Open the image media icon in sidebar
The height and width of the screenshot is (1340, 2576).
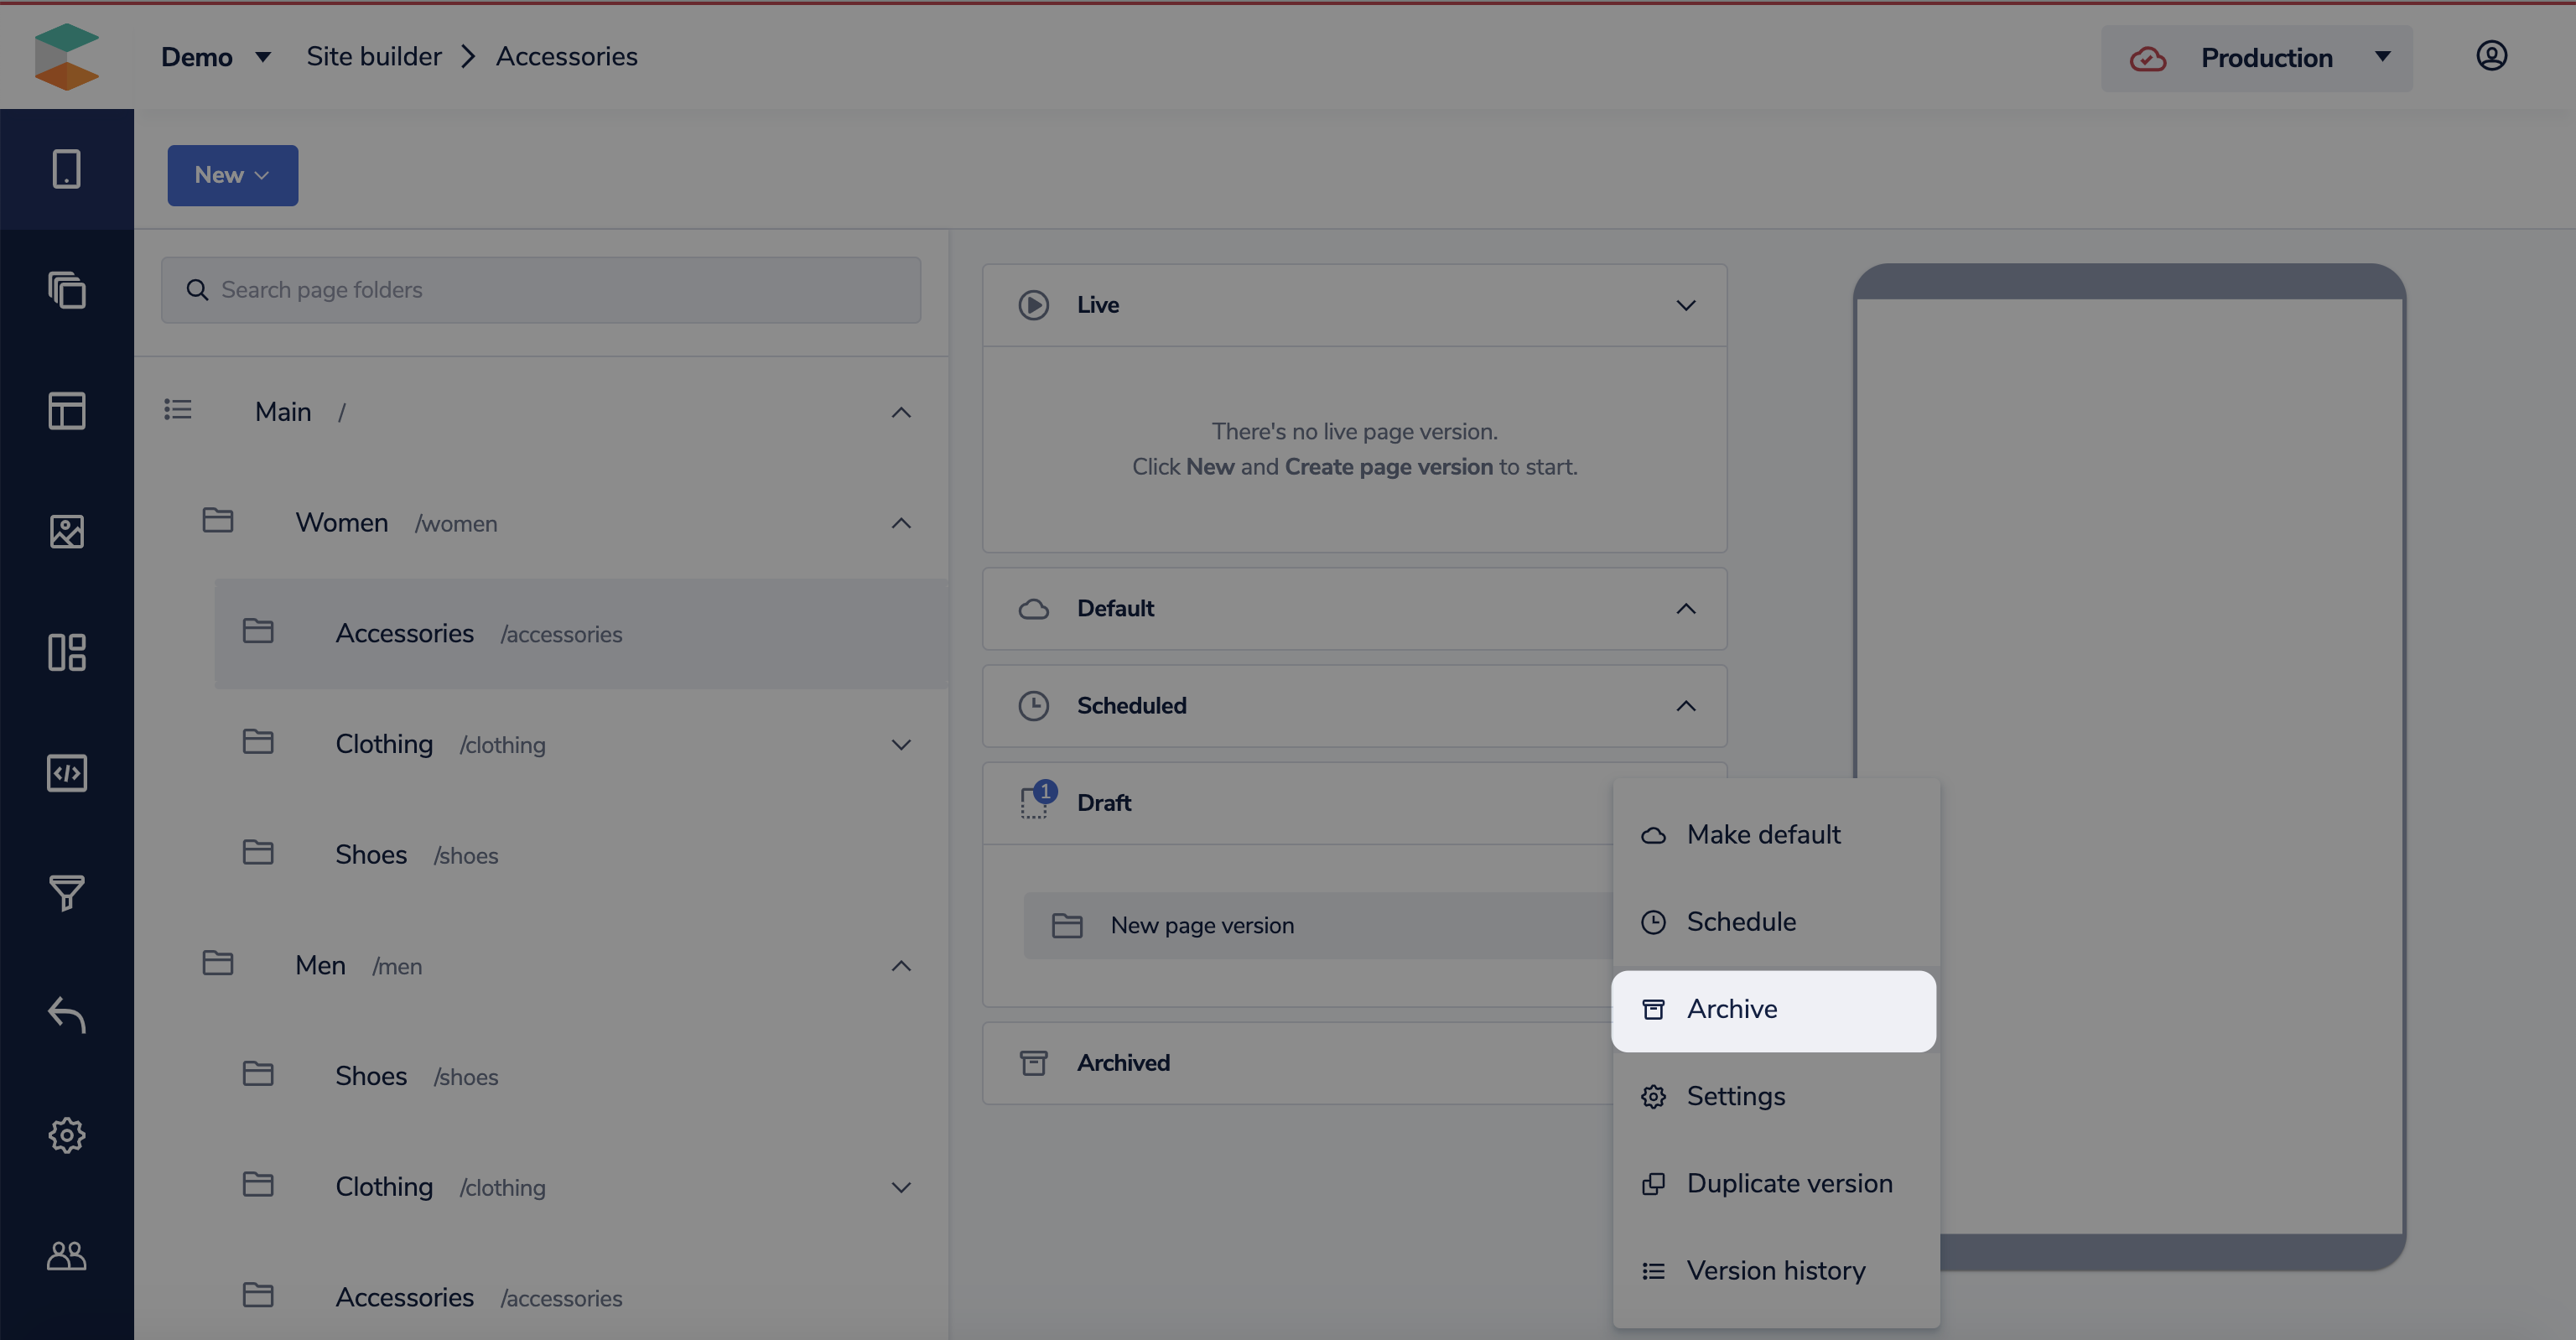point(67,531)
